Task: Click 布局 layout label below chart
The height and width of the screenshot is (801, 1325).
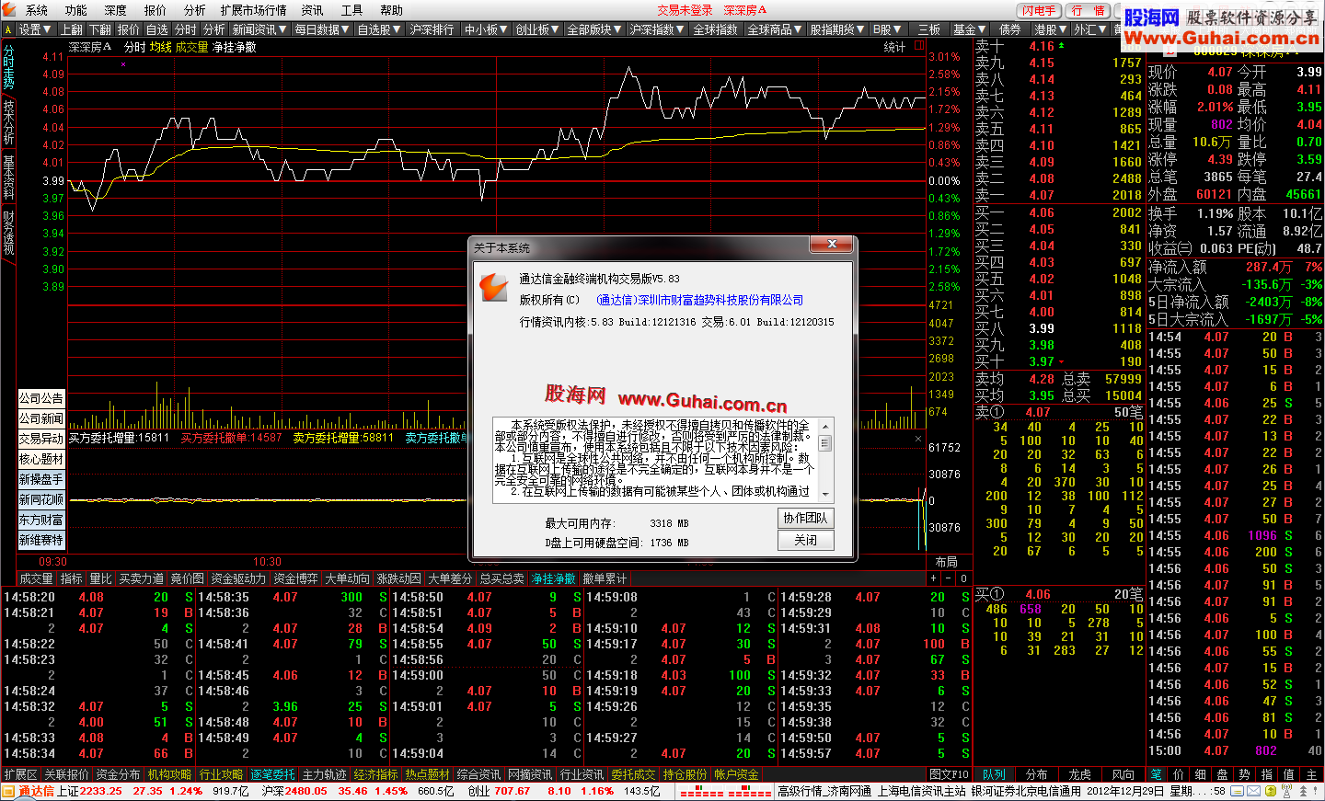Action: 947,561
